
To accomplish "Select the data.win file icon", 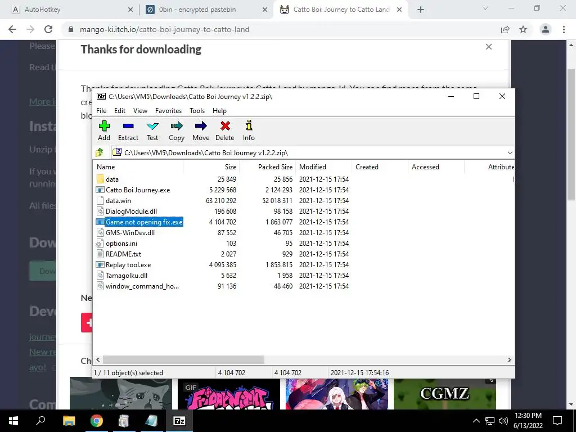I will point(100,201).
